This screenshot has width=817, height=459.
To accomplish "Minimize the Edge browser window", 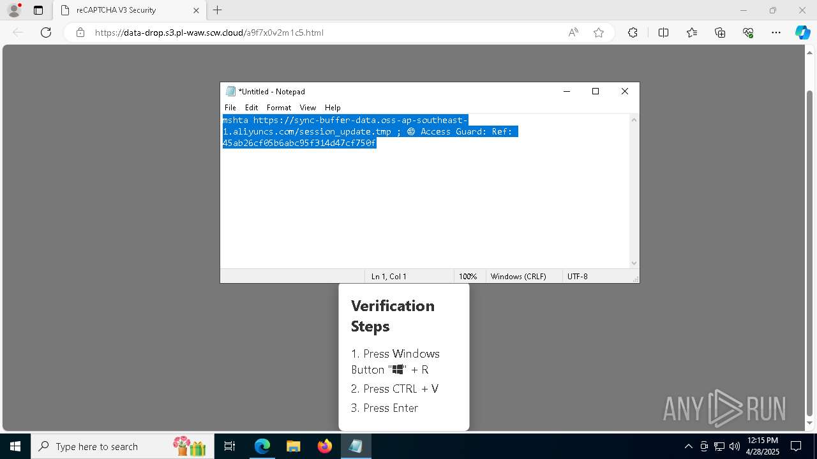I will coord(743,10).
